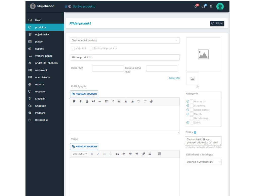Expand the Game boost category subcategories
Viewport: 258px width, 196px height.
tap(188, 110)
